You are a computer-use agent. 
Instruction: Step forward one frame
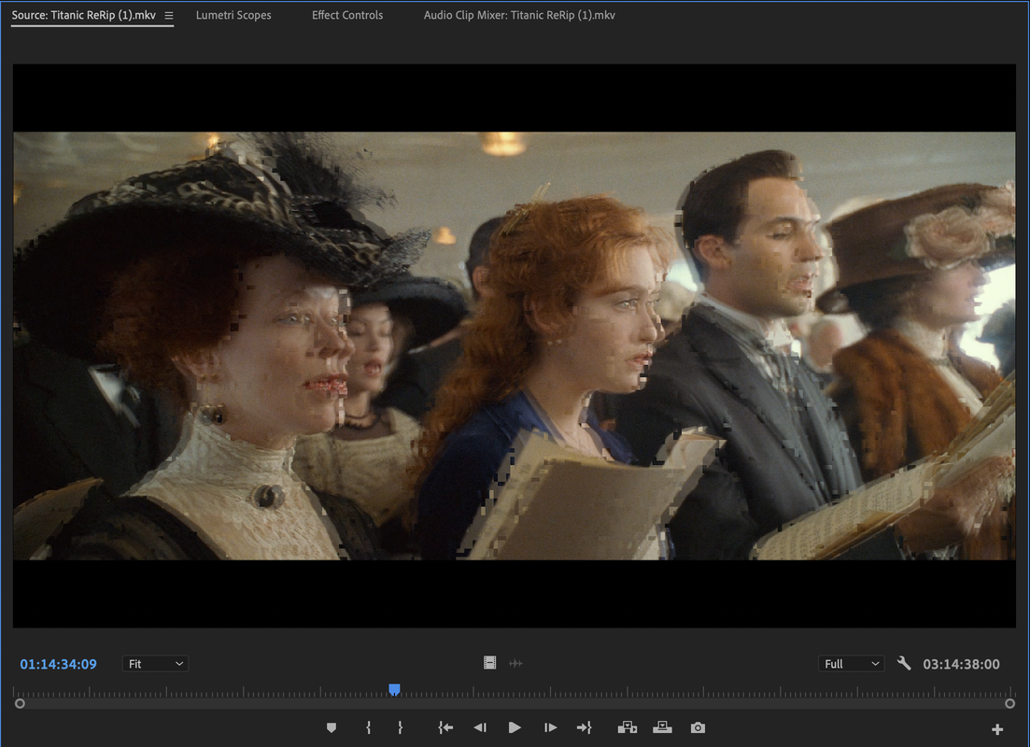(550, 728)
